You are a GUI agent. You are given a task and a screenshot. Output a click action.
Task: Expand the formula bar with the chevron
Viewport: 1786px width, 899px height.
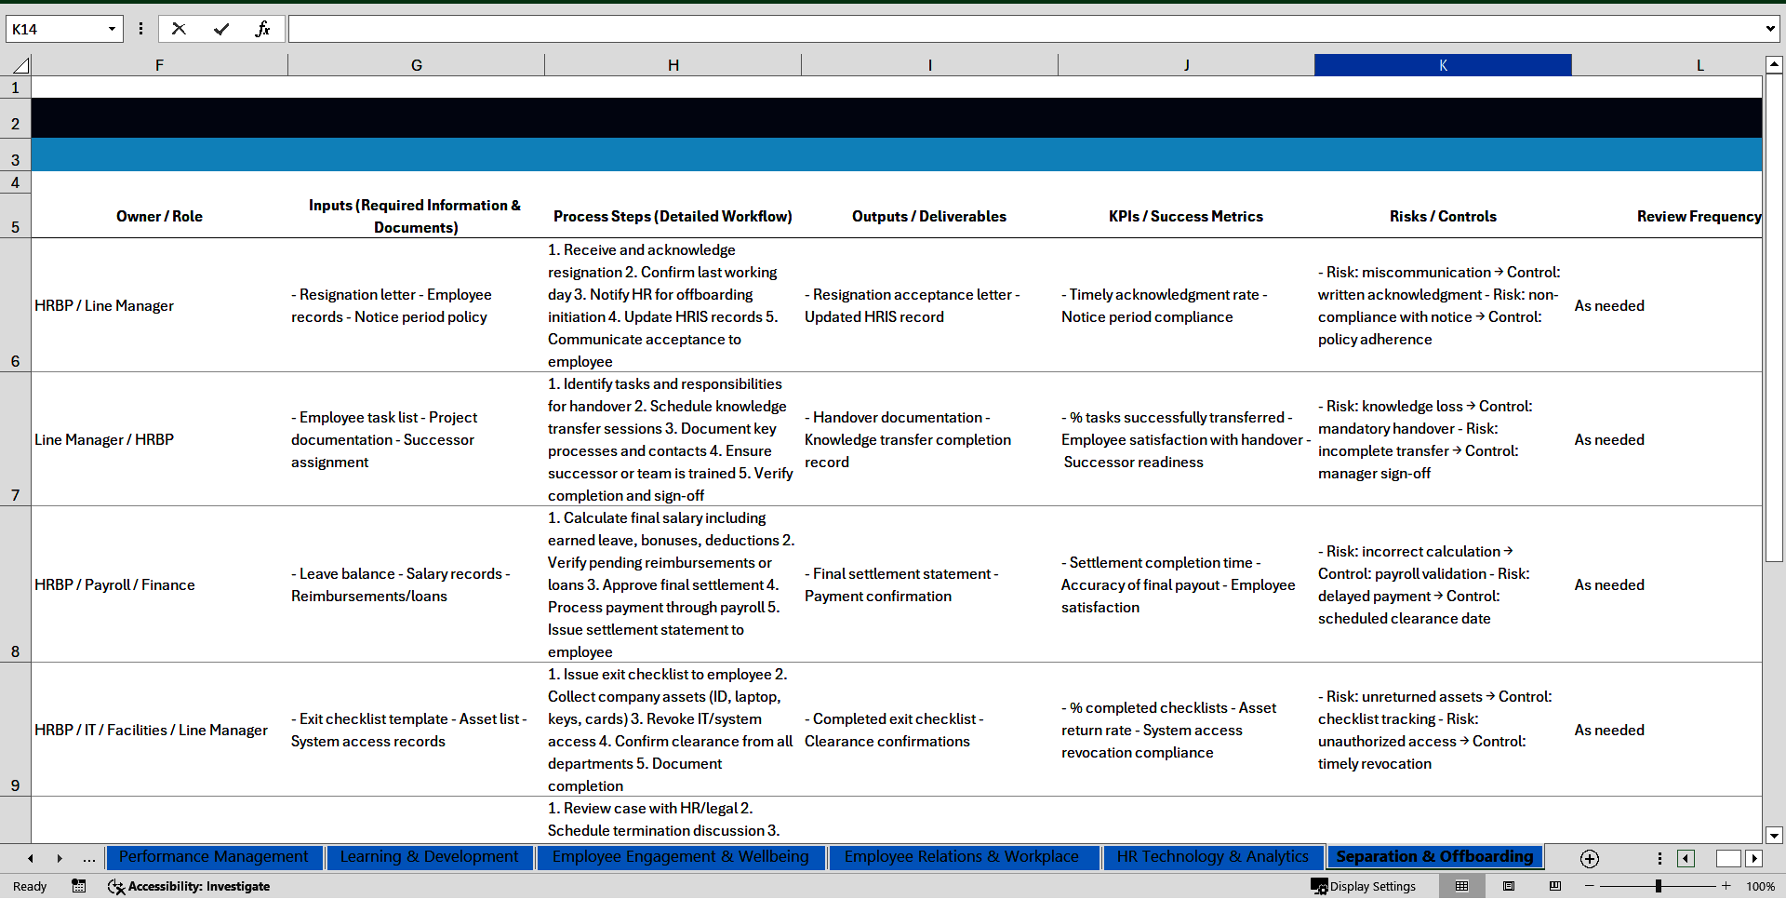coord(1769,29)
